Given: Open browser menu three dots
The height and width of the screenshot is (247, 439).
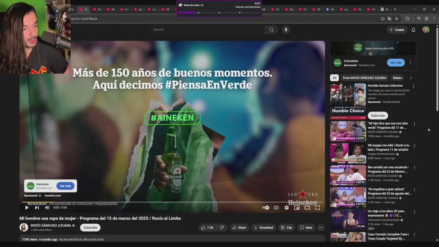Looking at the screenshot, I should (434, 19).
